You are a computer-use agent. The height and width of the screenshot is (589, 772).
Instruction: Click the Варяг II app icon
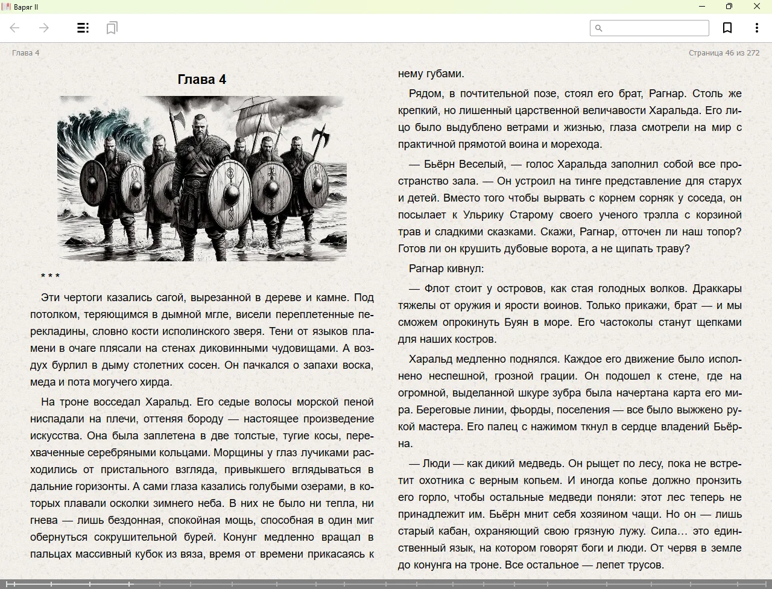coord(6,7)
